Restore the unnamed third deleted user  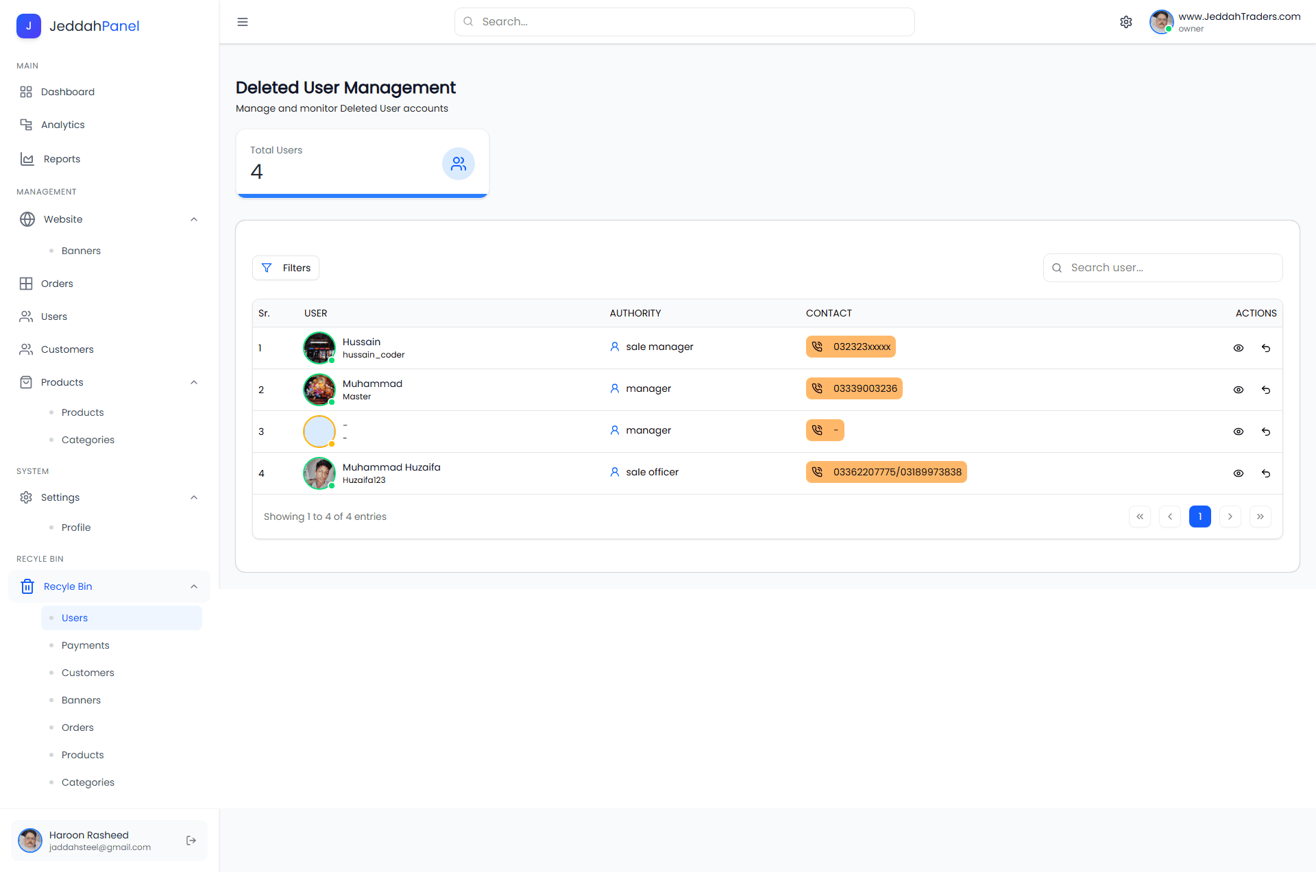click(x=1266, y=432)
